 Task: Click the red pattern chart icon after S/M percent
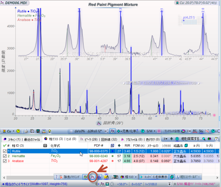point(207,131)
